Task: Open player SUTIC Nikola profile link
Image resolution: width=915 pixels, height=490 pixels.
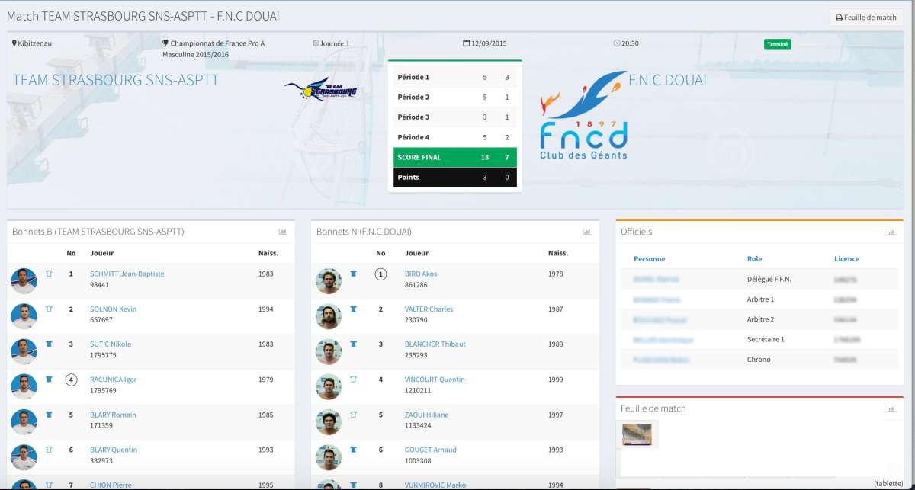Action: coord(111,344)
